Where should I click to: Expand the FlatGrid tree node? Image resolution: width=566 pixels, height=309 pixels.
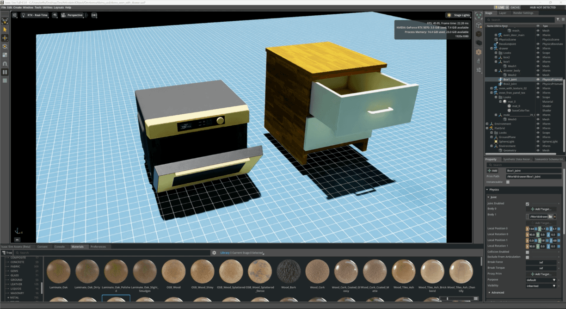coord(487,128)
